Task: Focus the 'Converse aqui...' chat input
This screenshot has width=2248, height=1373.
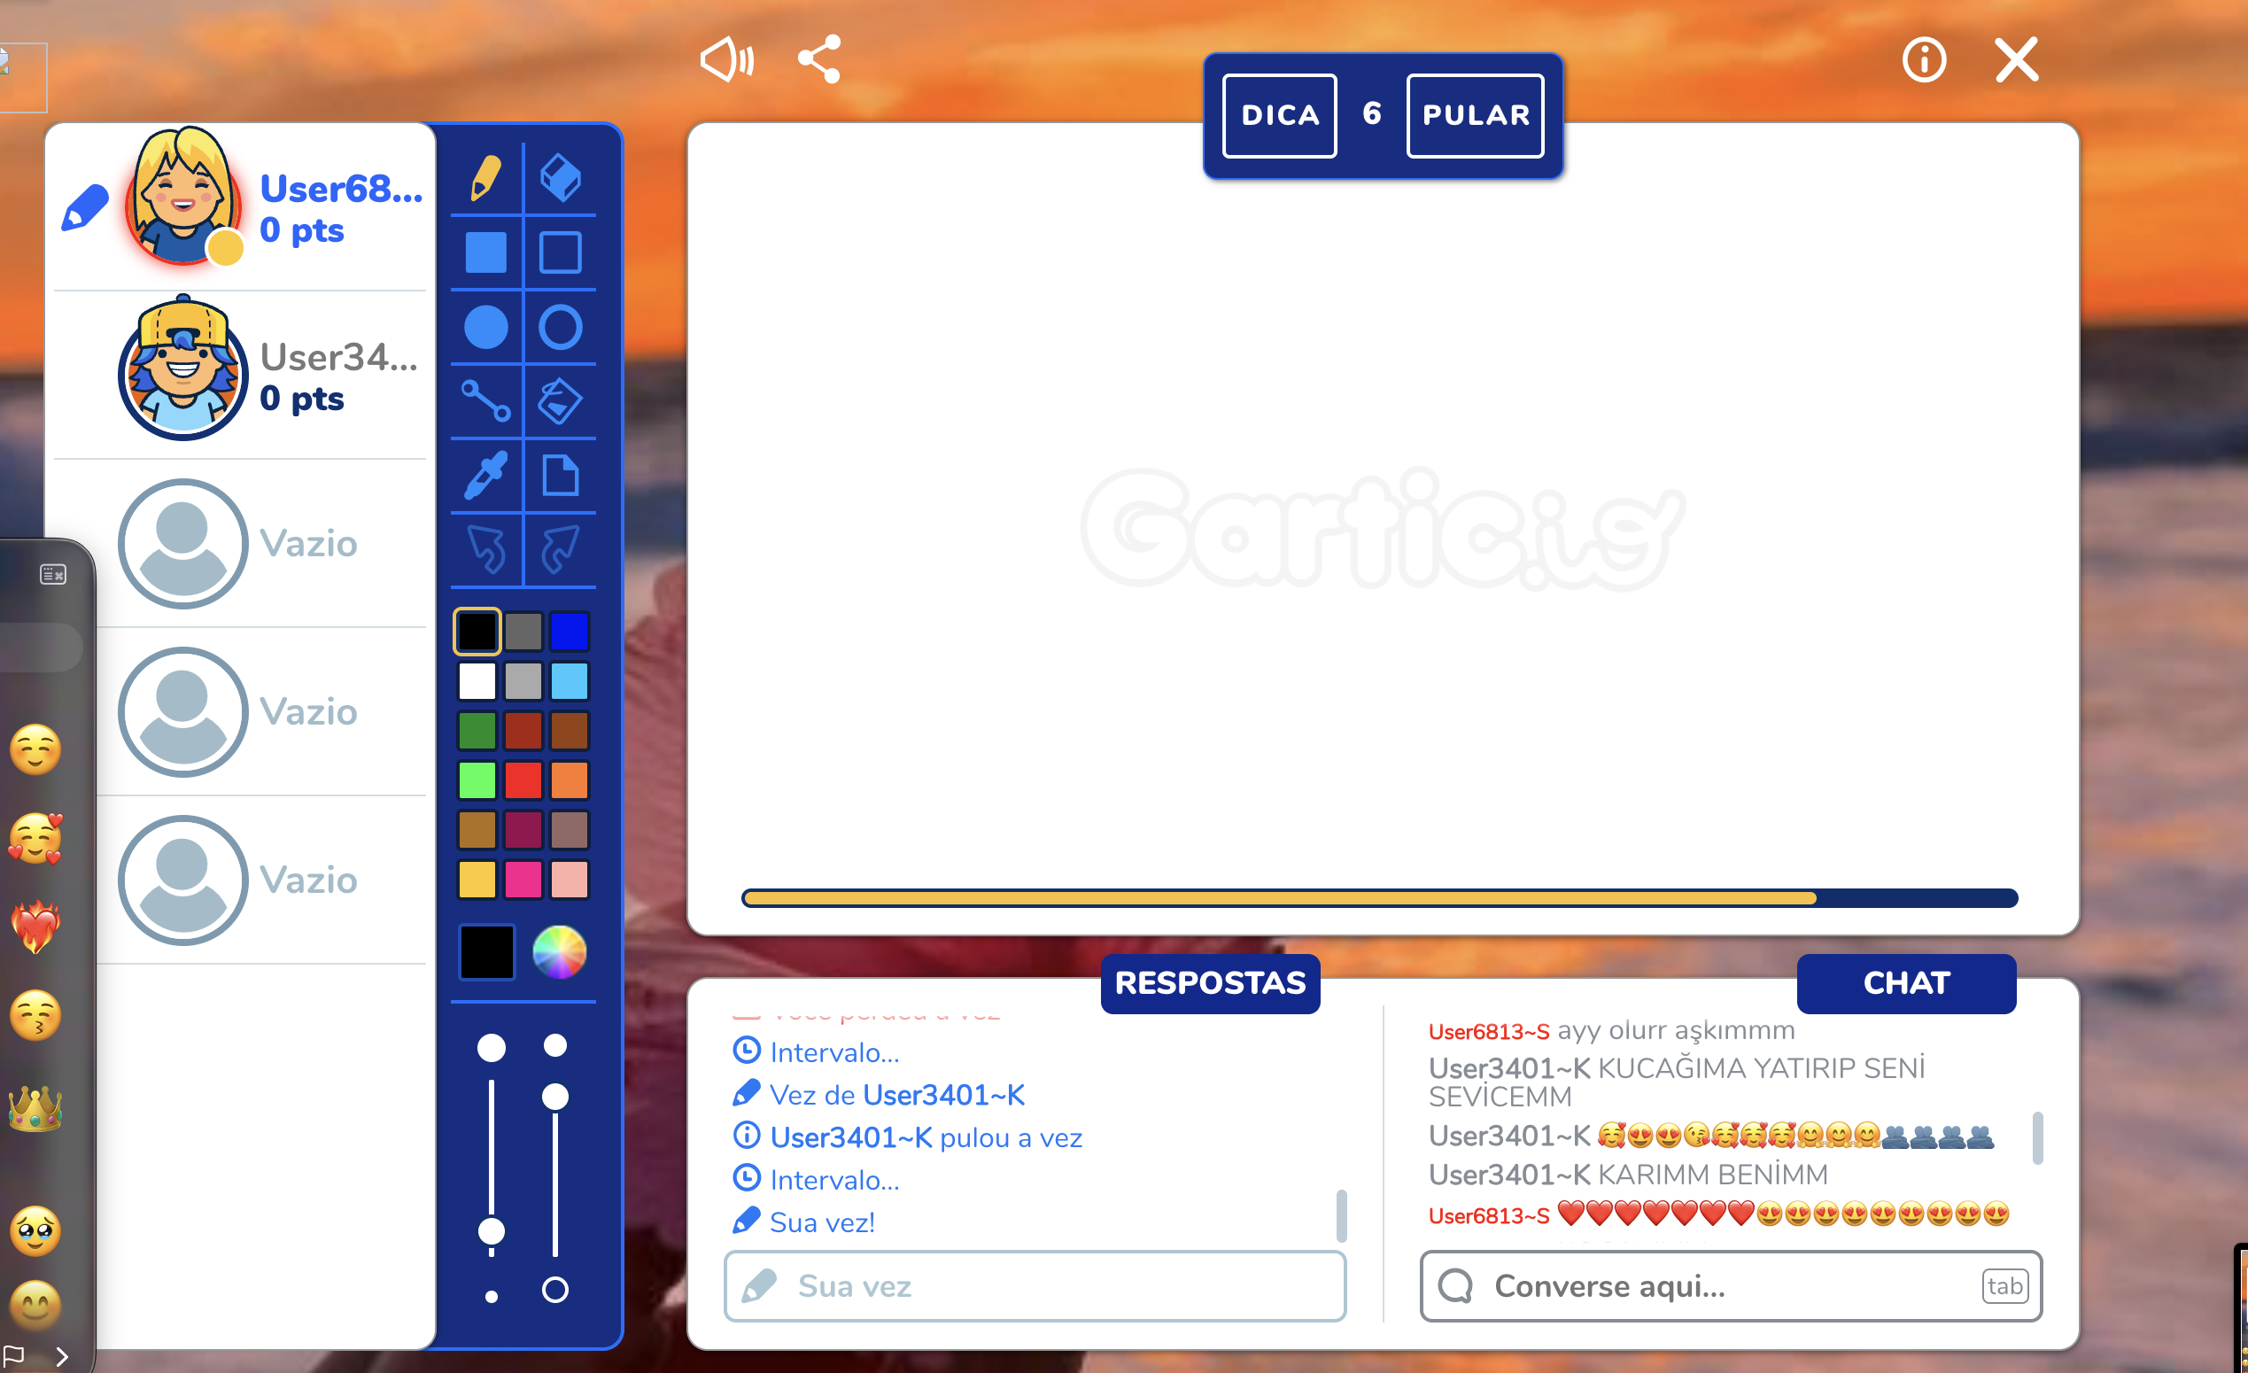Action: pos(1731,1286)
